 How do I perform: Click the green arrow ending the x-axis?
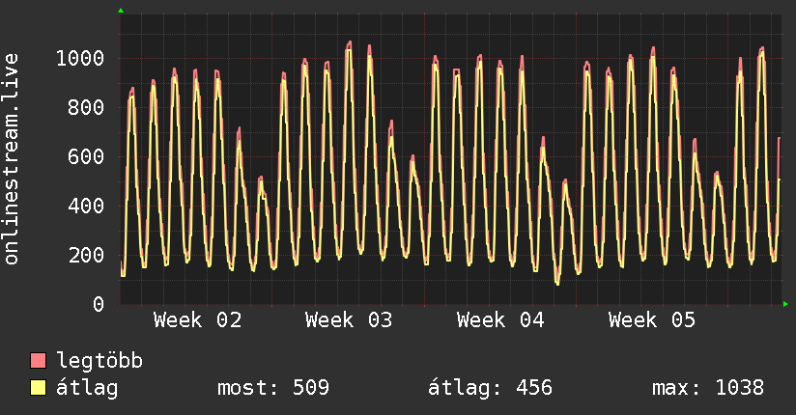click(786, 304)
